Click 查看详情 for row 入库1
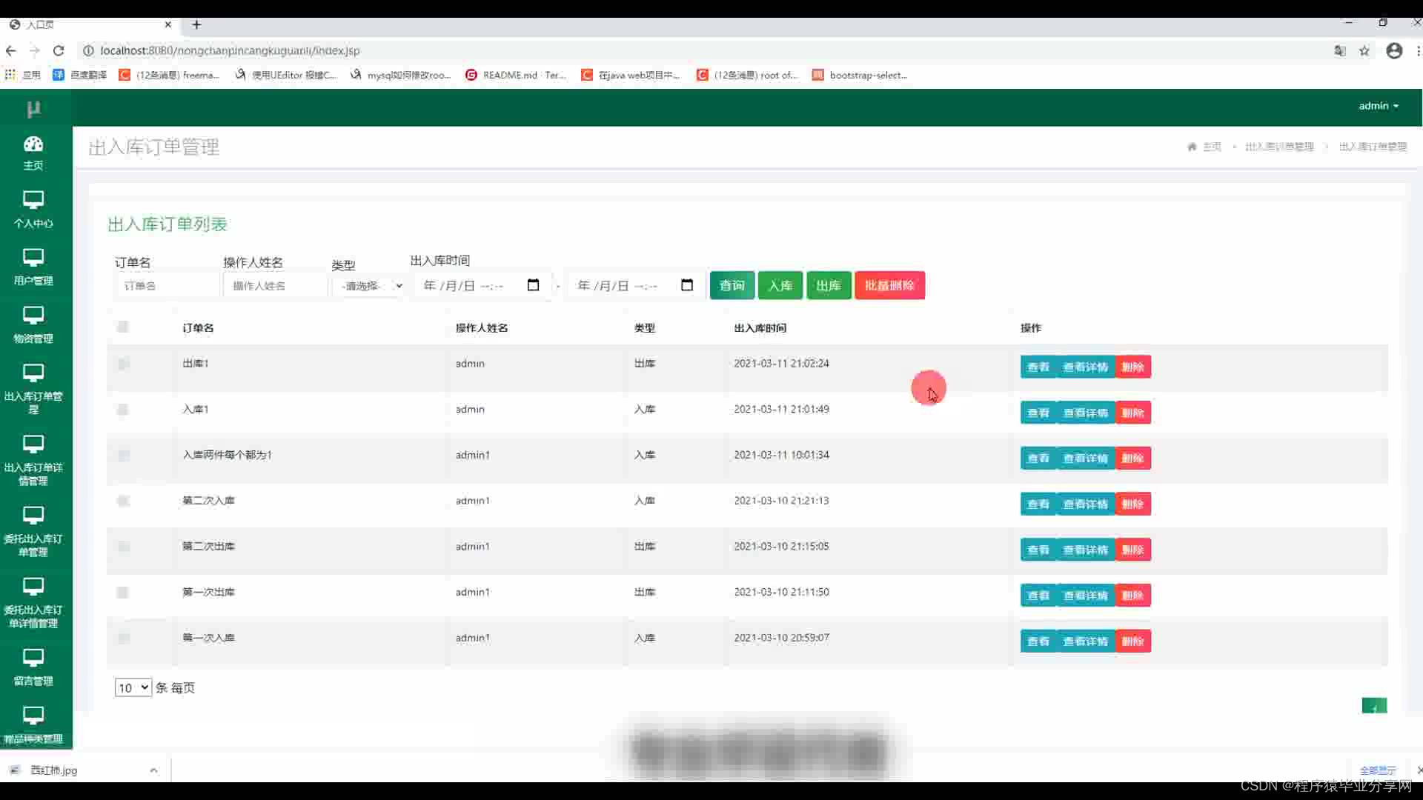 (x=1085, y=413)
